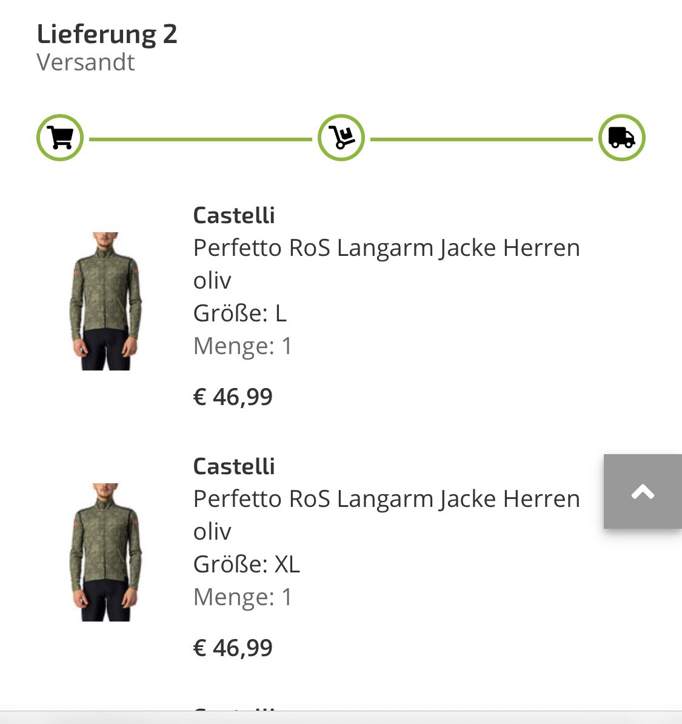The width and height of the screenshot is (682, 724).
Task: Click the delivery truck shipped icon
Action: pyautogui.click(x=621, y=138)
